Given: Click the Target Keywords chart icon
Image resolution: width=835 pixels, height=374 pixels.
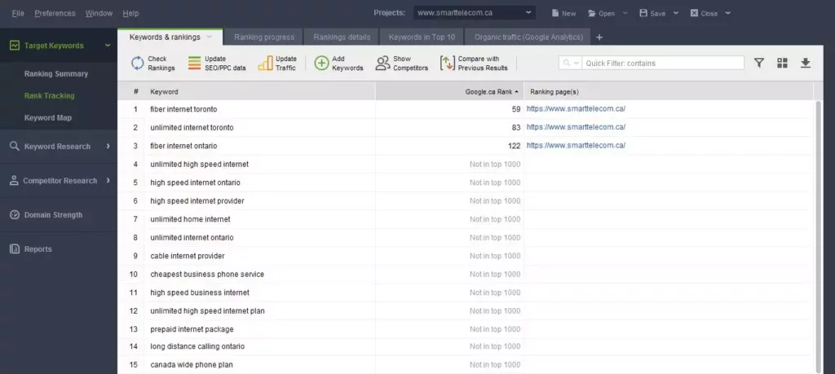Looking at the screenshot, I should point(15,45).
